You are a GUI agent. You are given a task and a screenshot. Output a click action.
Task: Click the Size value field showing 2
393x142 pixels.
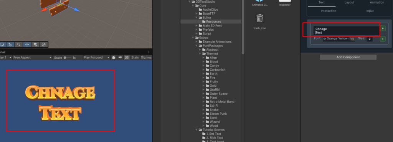coord(370,39)
